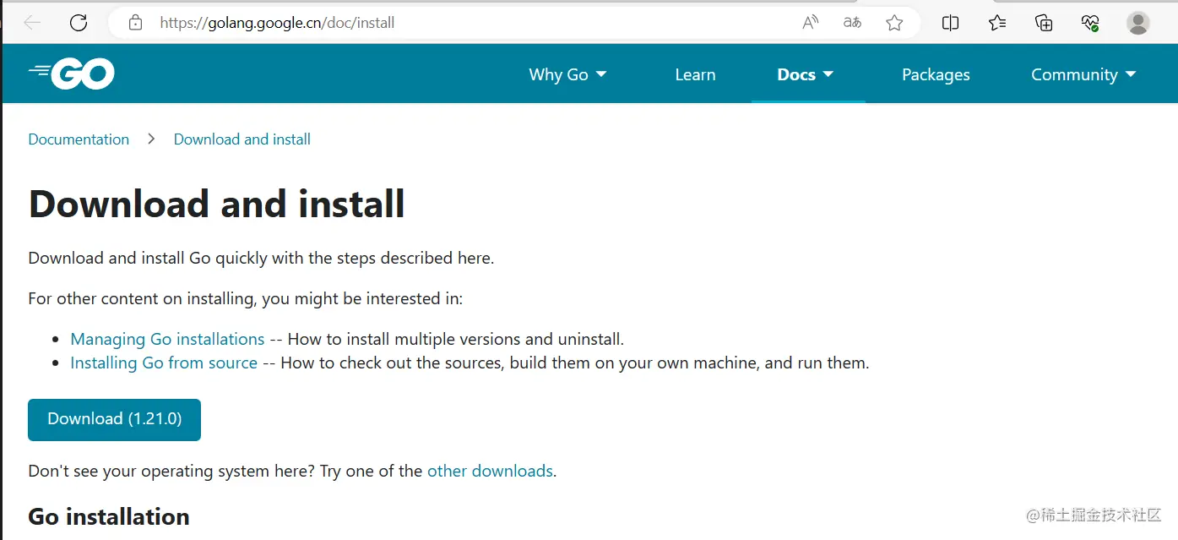View site info lock icon
The height and width of the screenshot is (540, 1178).
point(135,23)
